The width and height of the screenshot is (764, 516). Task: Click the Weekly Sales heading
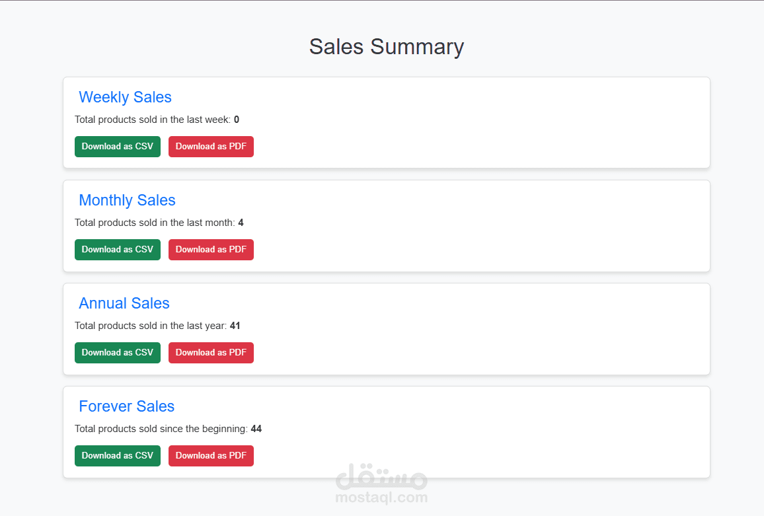(125, 97)
